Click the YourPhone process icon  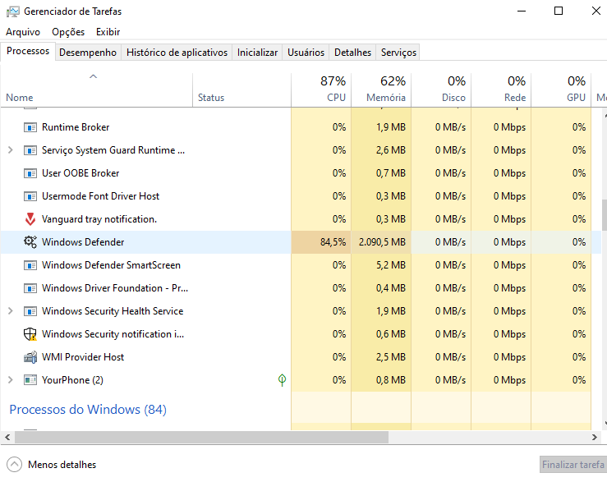point(30,380)
